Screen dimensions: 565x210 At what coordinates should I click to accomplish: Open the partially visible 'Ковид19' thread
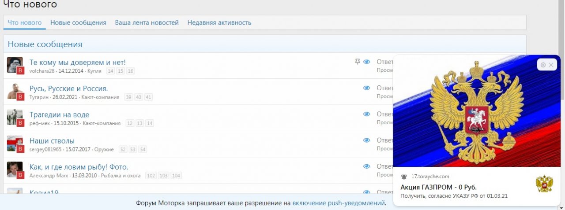(44, 192)
